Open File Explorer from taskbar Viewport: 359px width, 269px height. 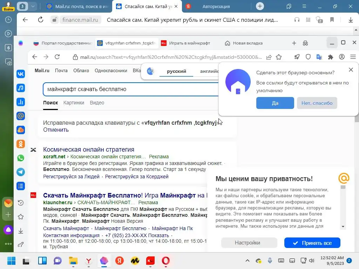tap(73, 261)
